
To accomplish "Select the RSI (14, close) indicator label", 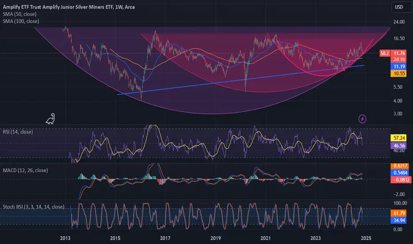I will point(18,132).
